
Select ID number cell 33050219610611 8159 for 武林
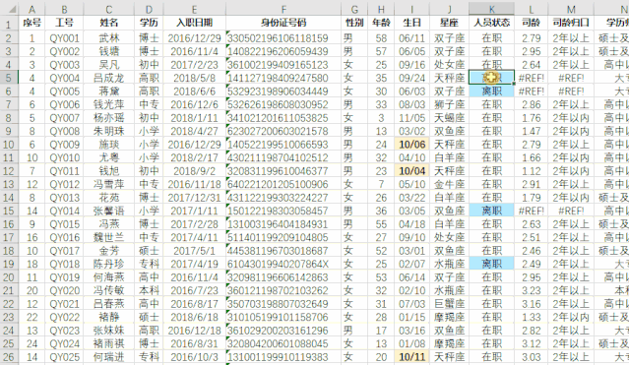click(x=283, y=38)
